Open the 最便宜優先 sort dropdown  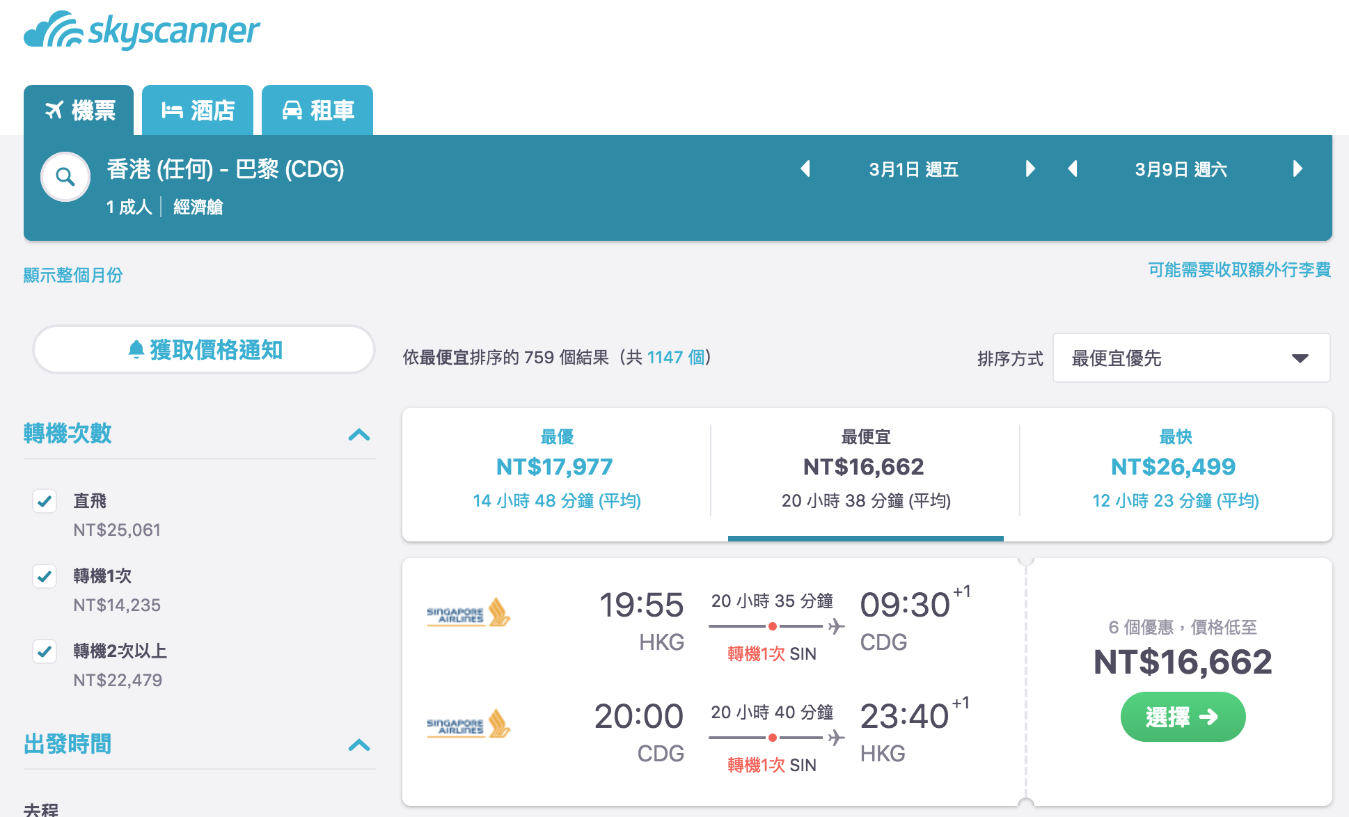(x=1191, y=358)
